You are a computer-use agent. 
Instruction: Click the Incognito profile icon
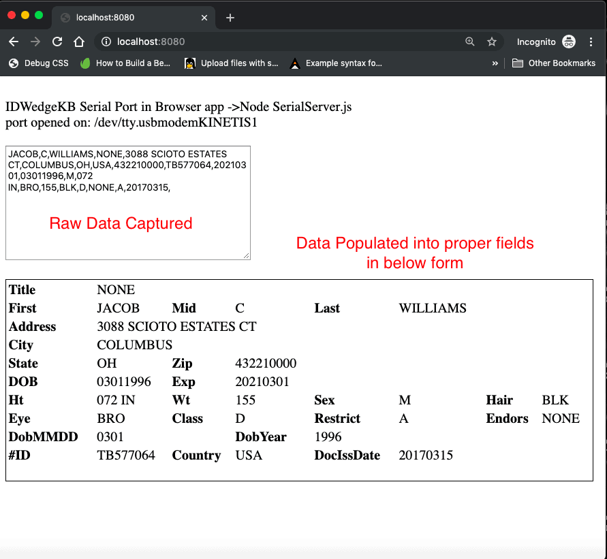tap(568, 42)
